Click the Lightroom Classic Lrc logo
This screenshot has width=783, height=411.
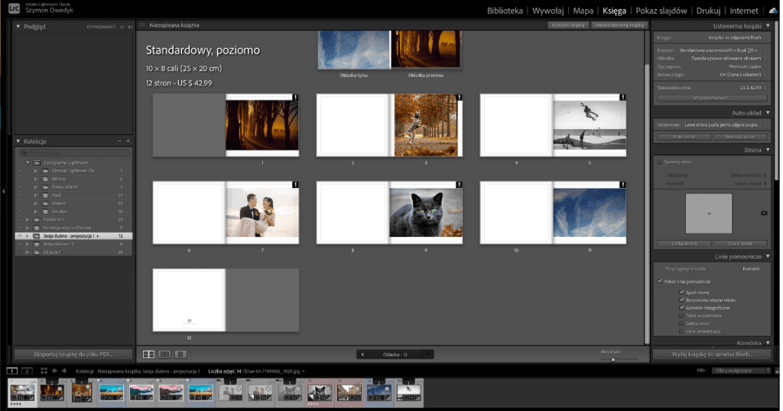point(14,8)
